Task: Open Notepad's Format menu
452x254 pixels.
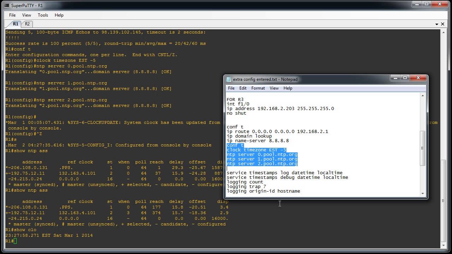Action: (258, 88)
